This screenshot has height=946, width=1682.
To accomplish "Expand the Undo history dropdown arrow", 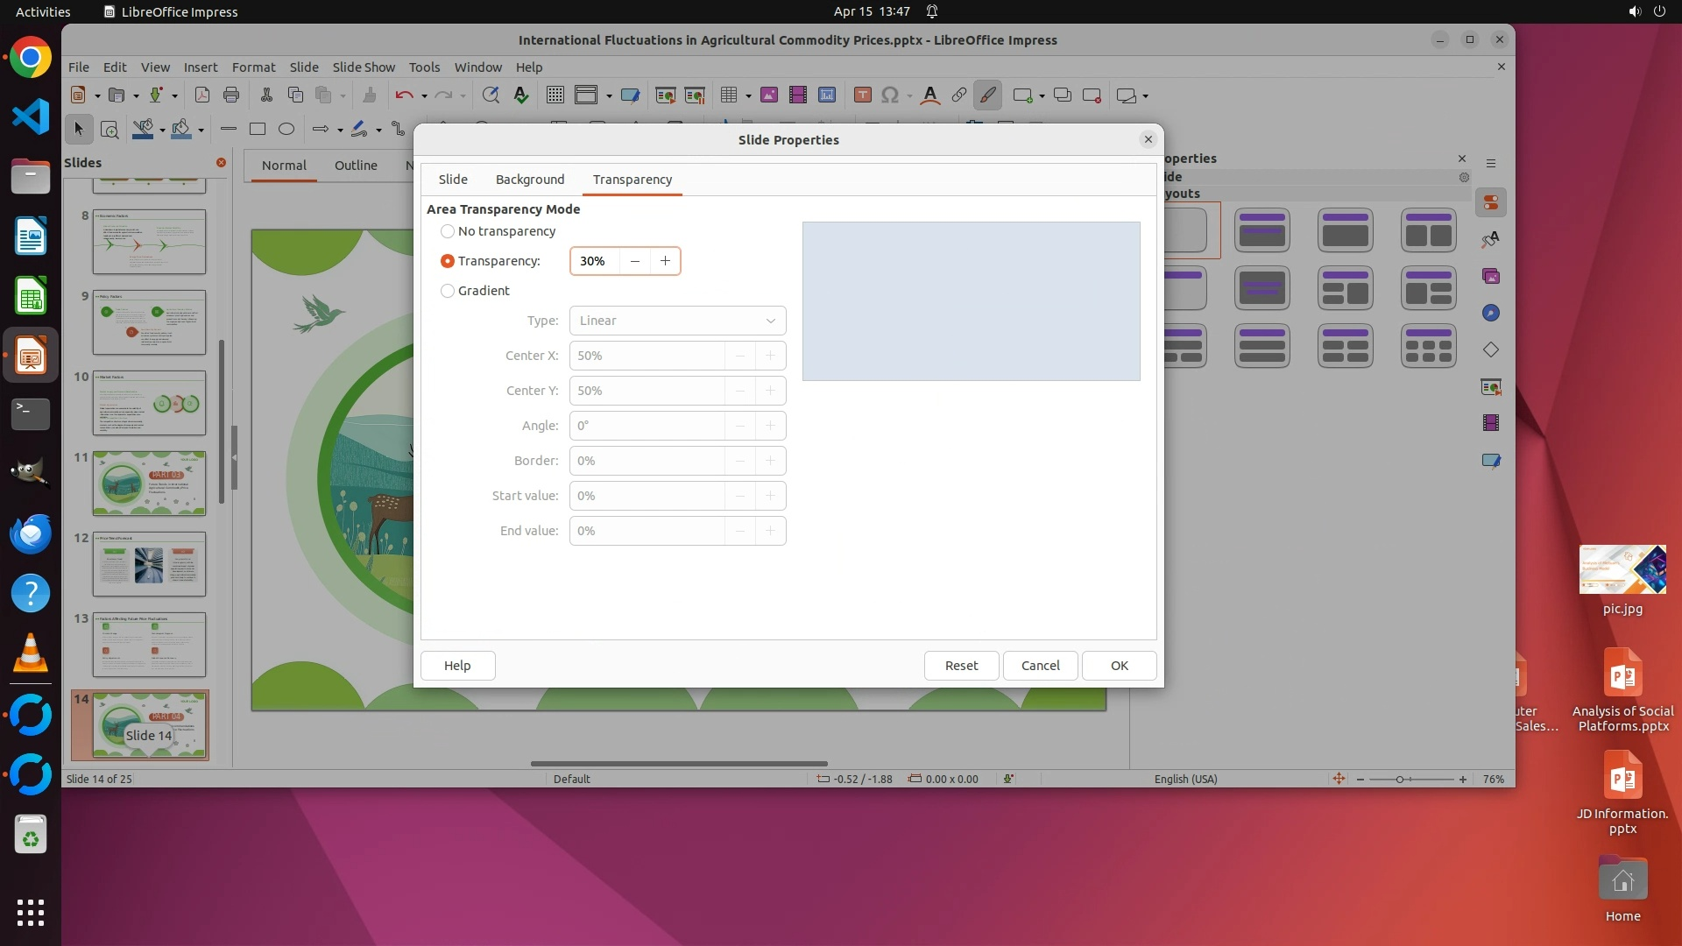I will (x=424, y=96).
